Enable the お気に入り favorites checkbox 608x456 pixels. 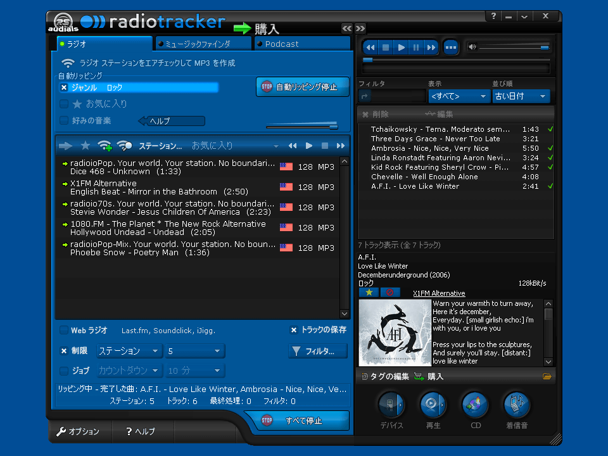(x=64, y=104)
